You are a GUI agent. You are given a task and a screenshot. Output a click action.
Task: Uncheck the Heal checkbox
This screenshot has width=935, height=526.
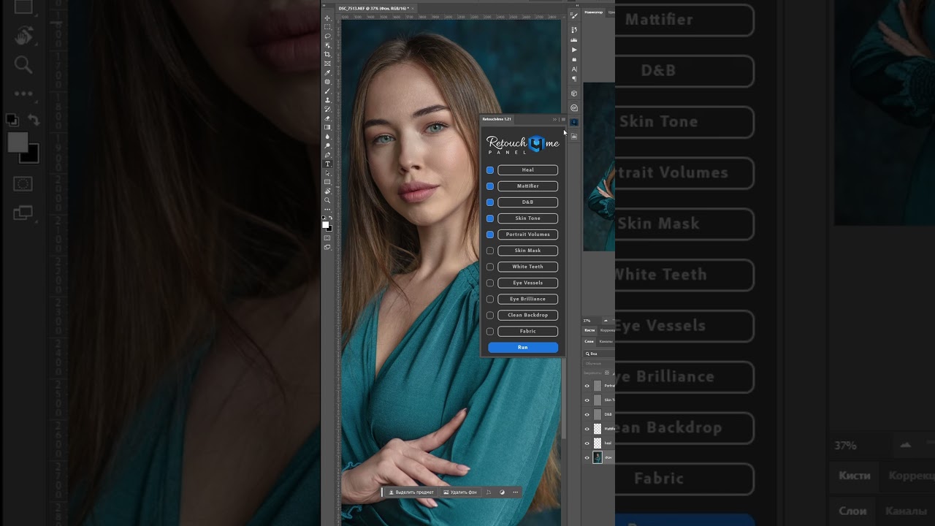click(490, 170)
